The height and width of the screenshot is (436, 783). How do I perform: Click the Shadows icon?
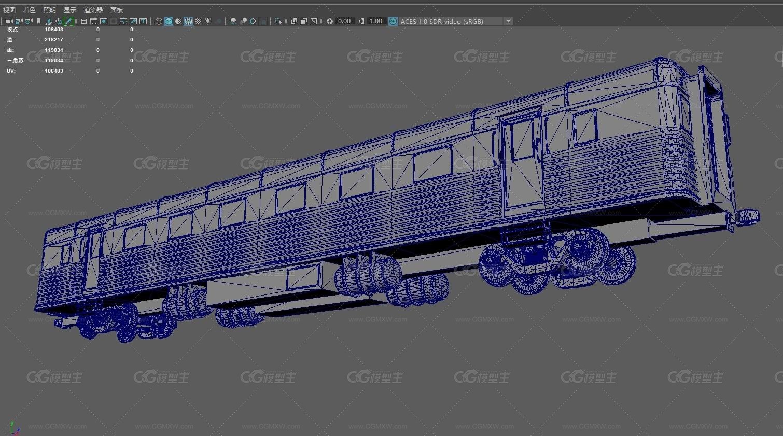(x=219, y=21)
